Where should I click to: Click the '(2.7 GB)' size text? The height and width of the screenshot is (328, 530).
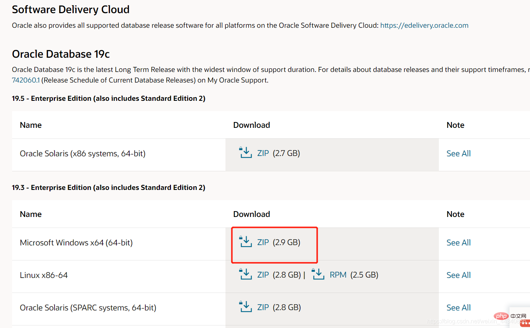tap(286, 153)
